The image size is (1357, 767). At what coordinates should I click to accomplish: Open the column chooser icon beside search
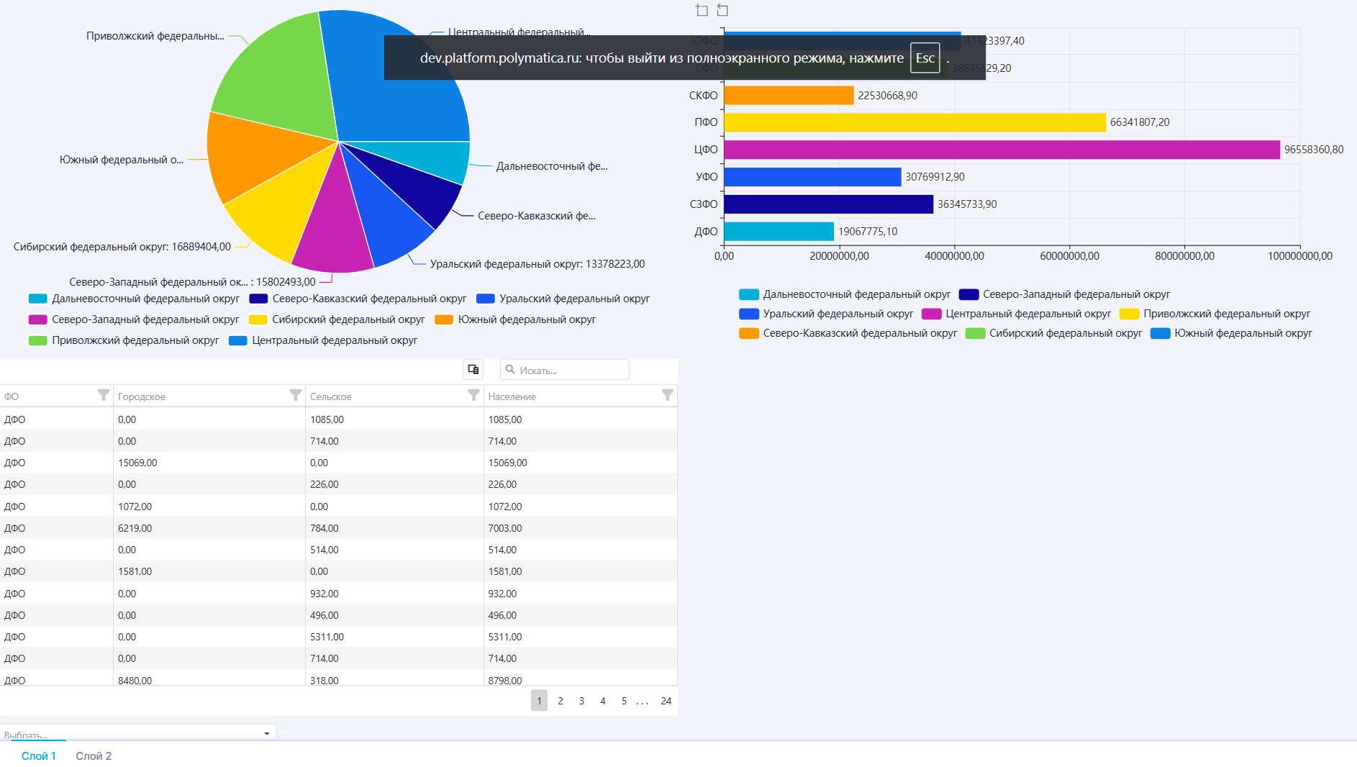click(x=473, y=369)
